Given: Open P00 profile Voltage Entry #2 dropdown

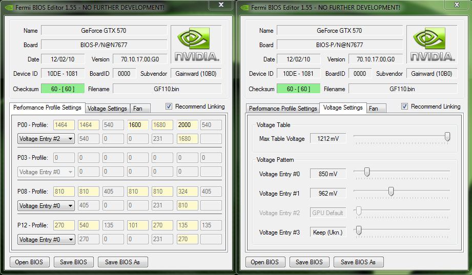Looking at the screenshot, I should [x=46, y=139].
